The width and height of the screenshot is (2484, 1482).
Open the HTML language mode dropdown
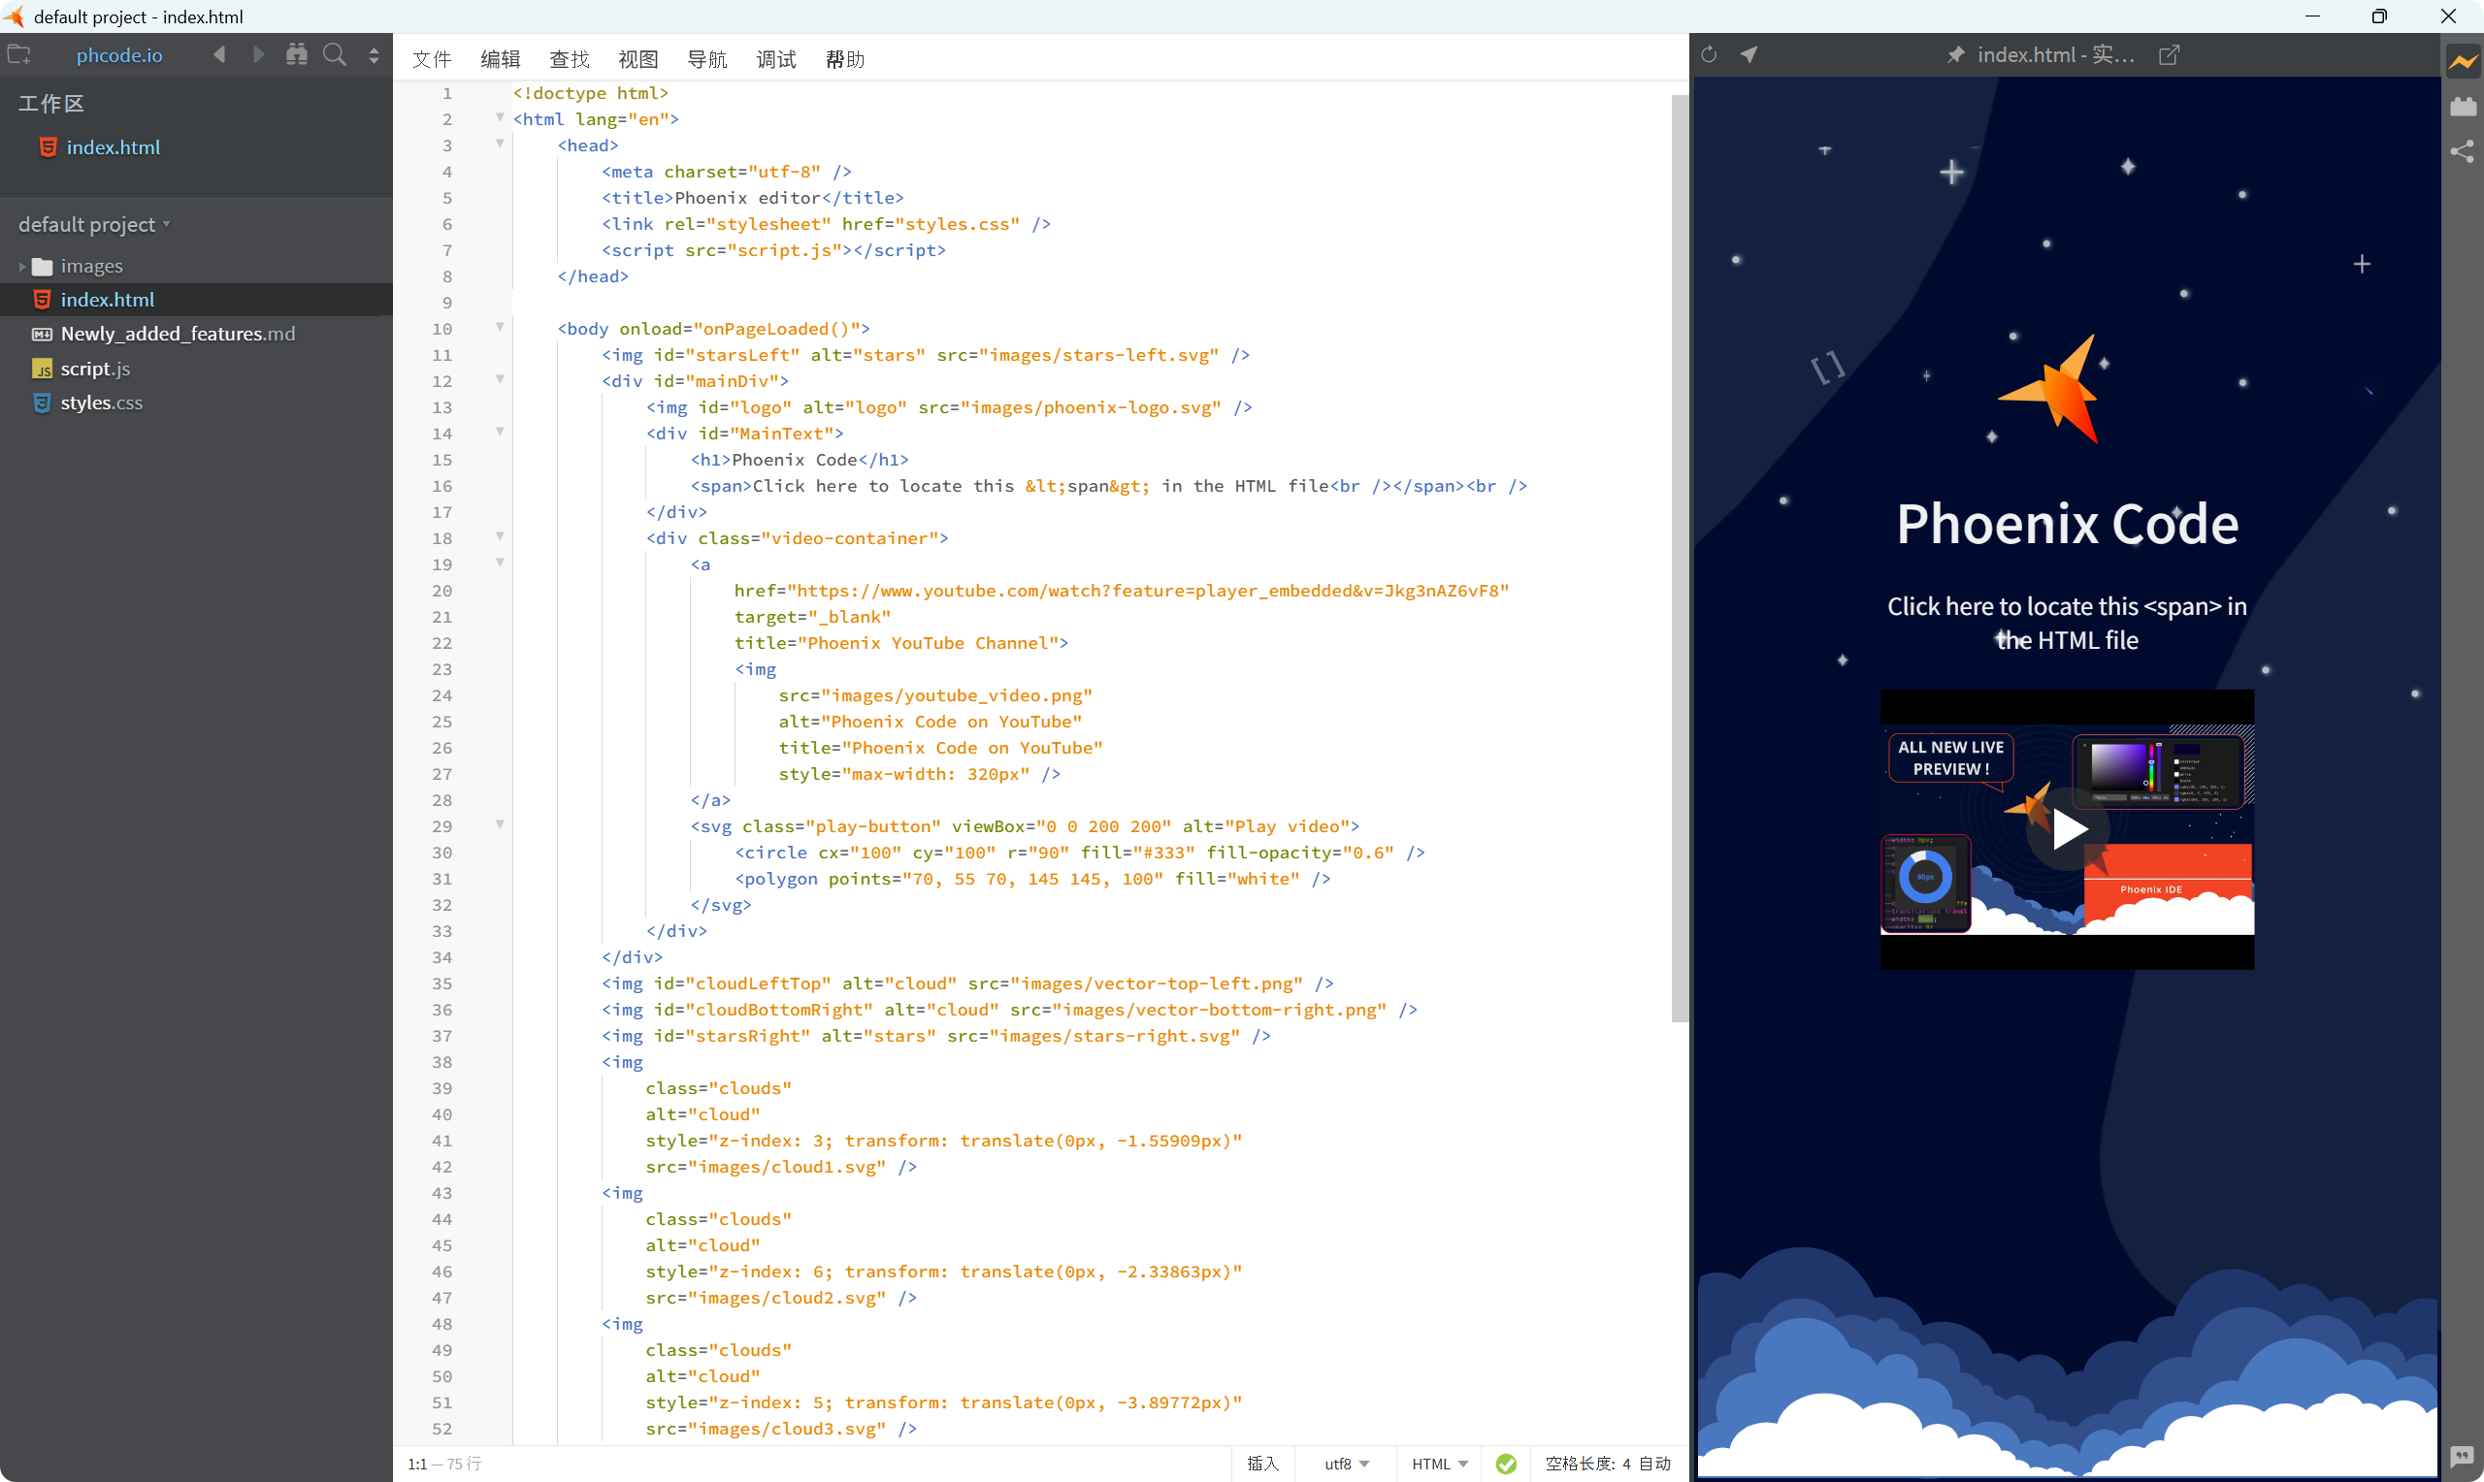coord(1438,1463)
